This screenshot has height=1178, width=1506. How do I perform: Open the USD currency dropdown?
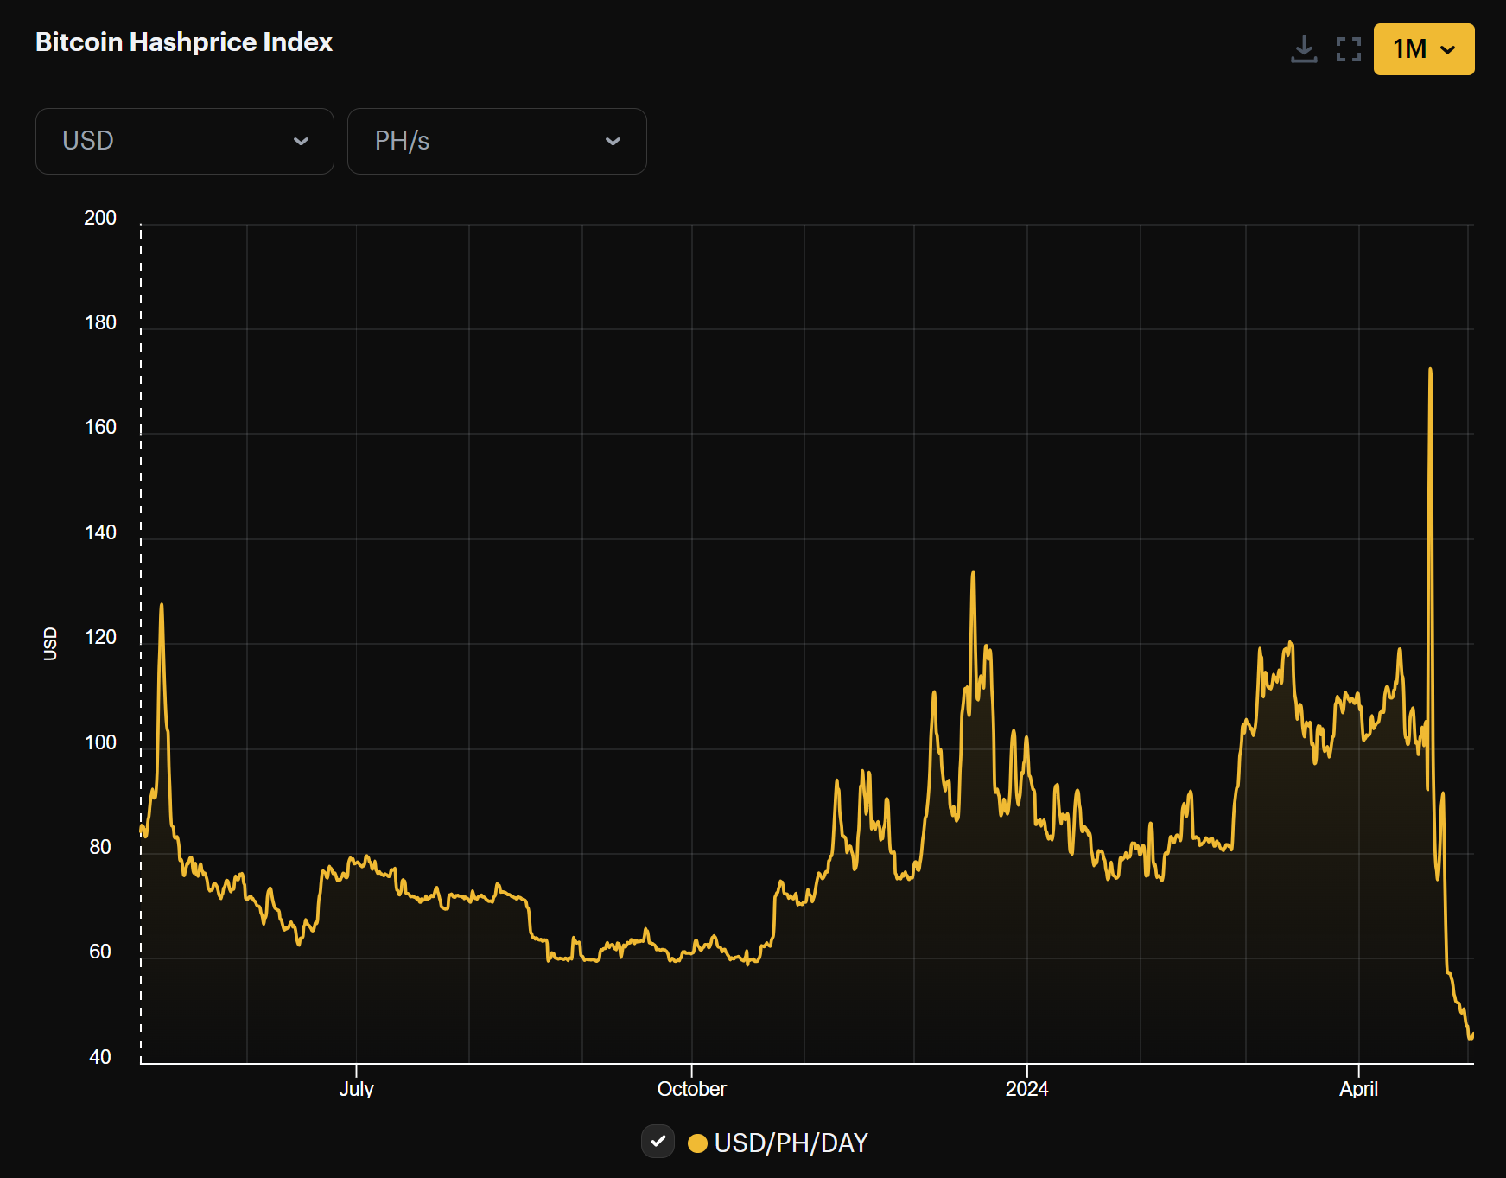coord(185,141)
